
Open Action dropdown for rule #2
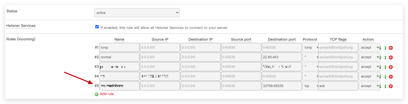pyautogui.click(x=369, y=57)
